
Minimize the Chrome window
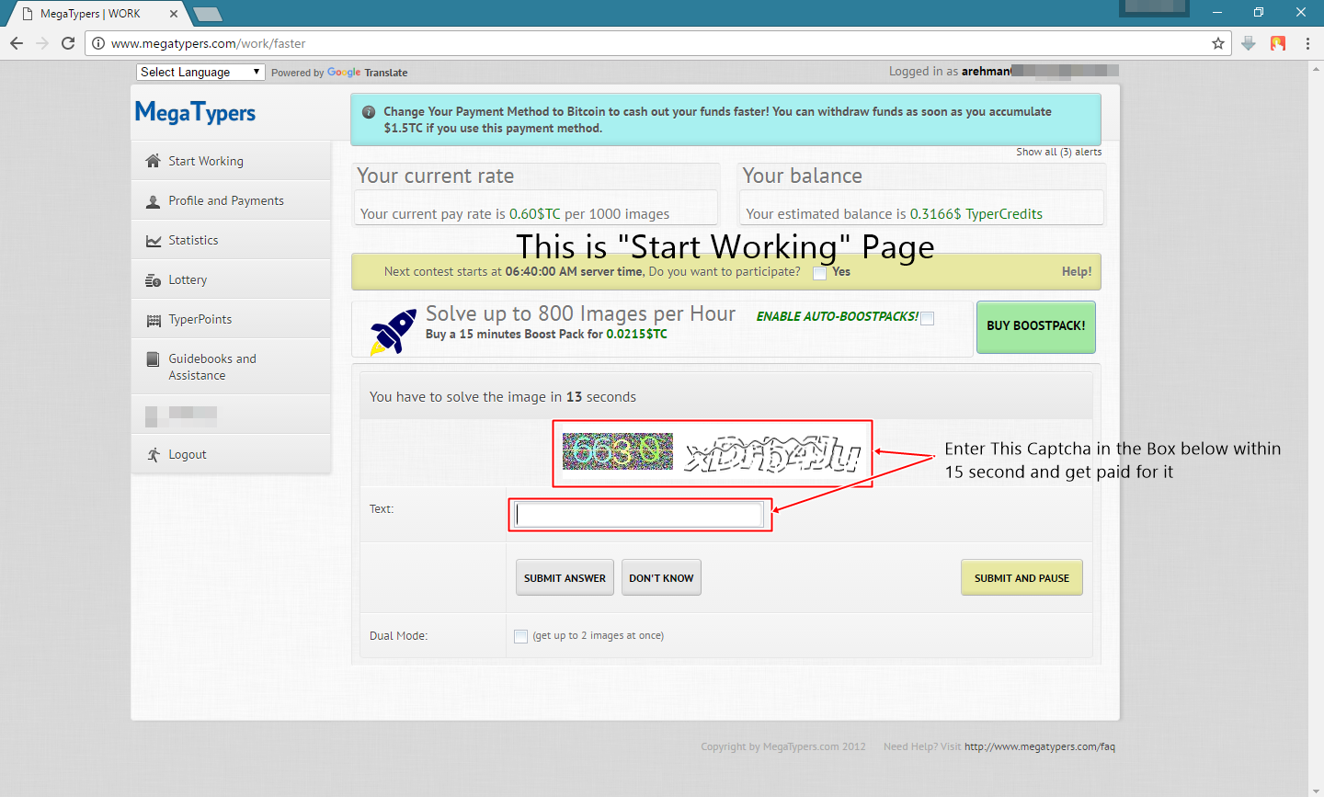click(x=1217, y=12)
